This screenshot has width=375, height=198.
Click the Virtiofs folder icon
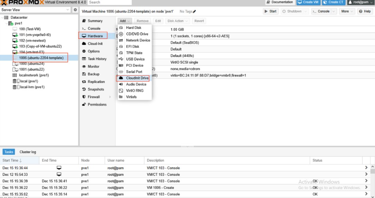[121, 97]
